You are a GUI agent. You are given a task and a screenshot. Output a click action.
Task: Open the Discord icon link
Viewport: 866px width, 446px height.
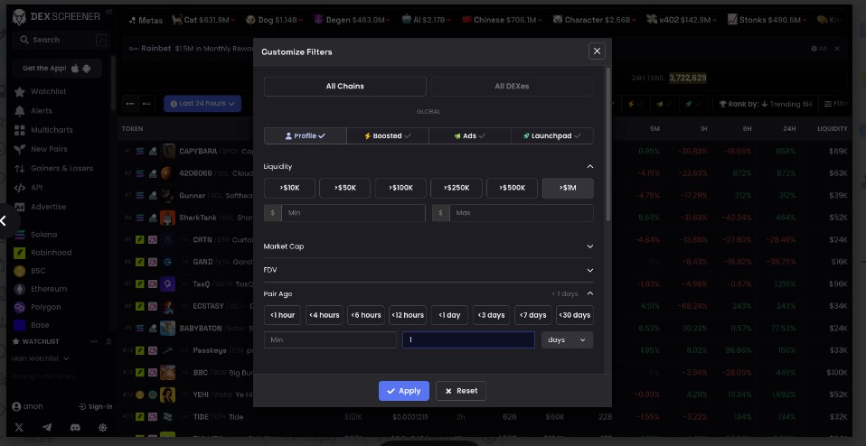tap(75, 428)
